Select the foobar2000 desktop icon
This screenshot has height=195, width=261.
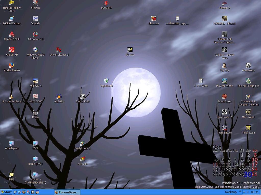pyautogui.click(x=83, y=99)
